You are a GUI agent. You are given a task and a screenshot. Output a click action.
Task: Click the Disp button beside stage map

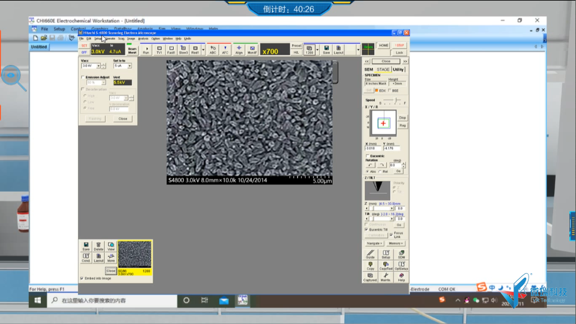pos(402,118)
